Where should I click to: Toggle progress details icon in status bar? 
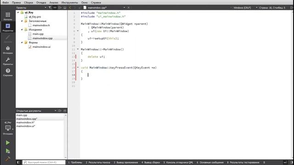coord(285,162)
